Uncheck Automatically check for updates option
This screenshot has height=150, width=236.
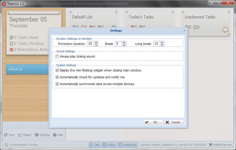57,77
